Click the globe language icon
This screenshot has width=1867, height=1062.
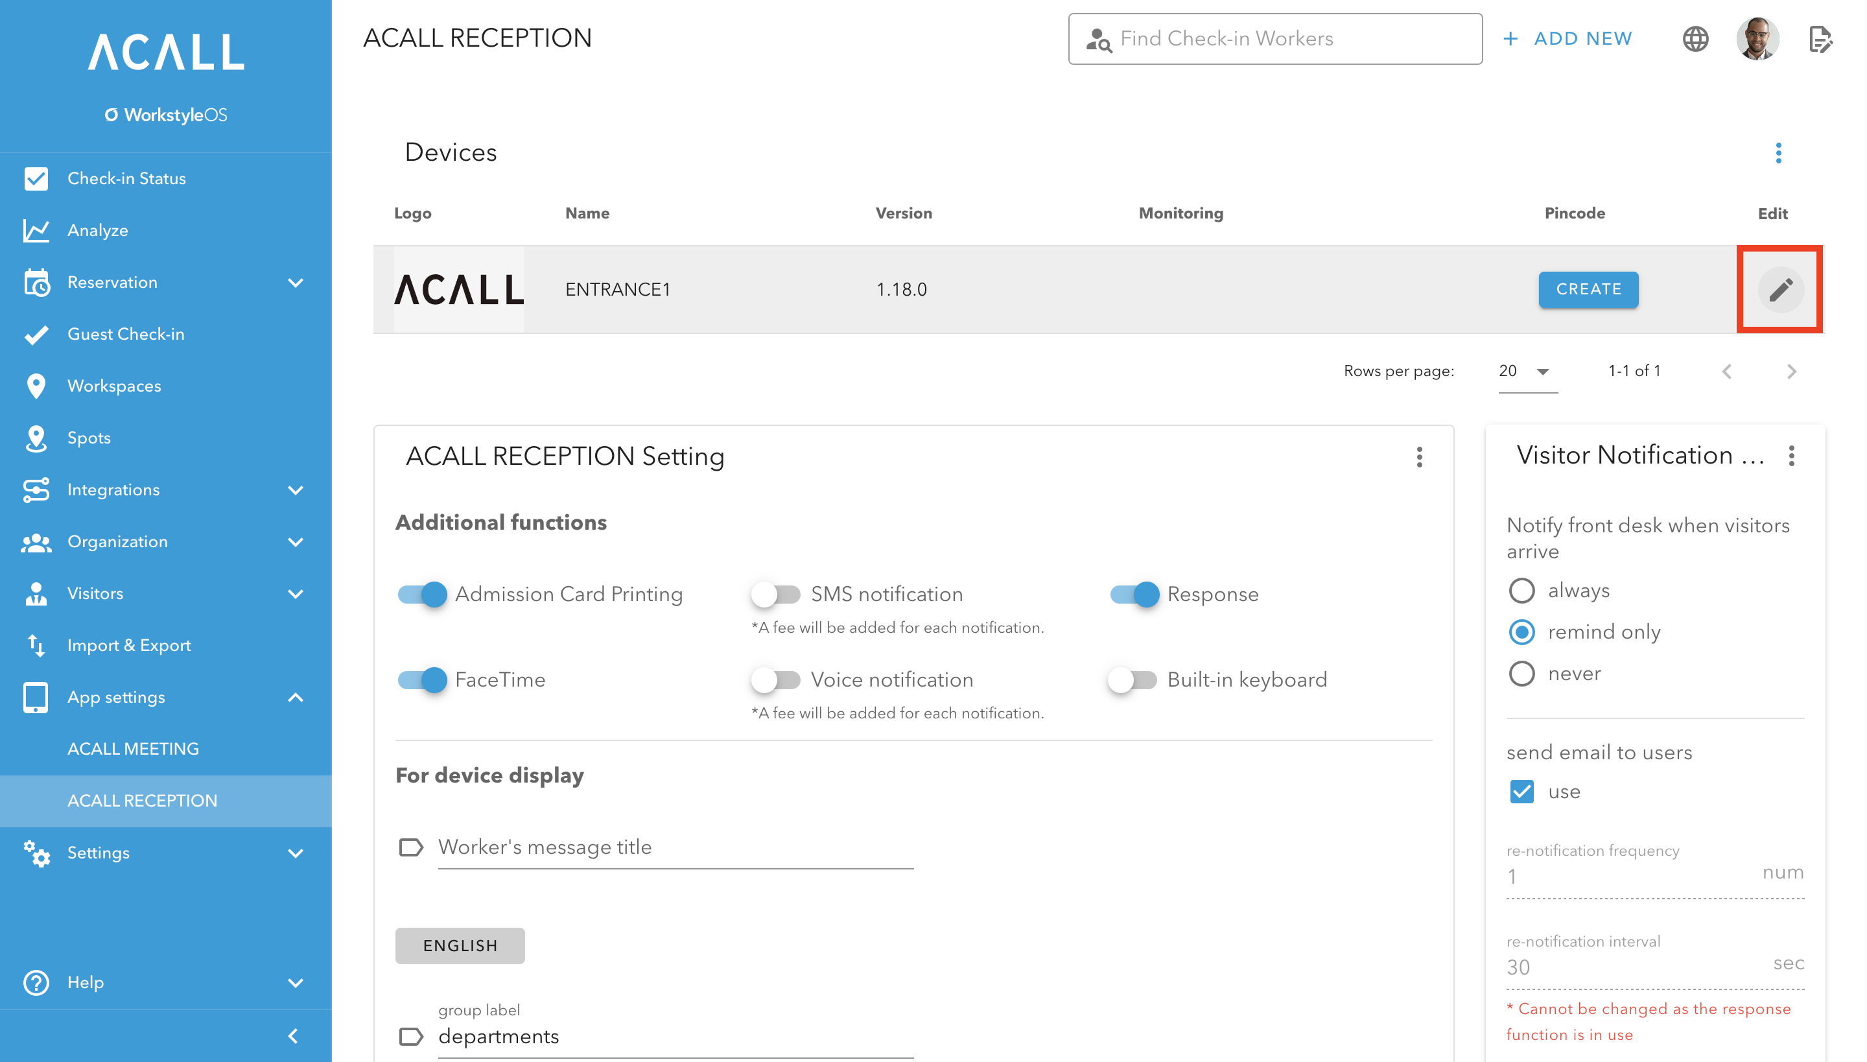[1696, 39]
